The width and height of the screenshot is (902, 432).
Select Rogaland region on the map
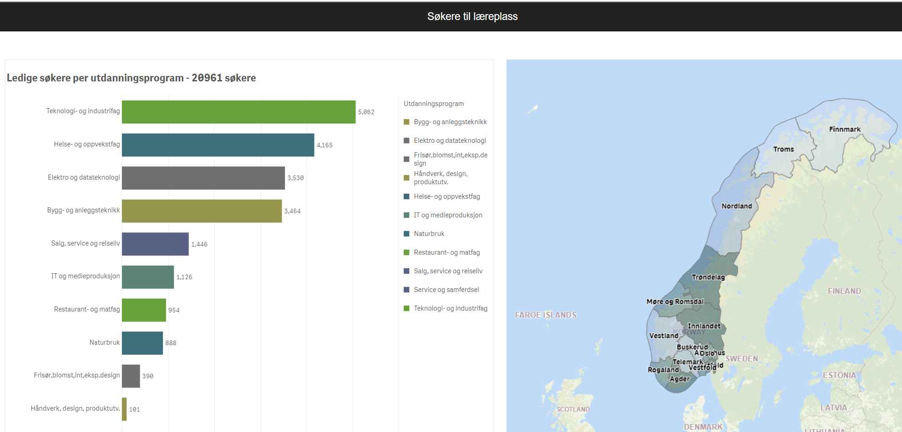click(663, 370)
